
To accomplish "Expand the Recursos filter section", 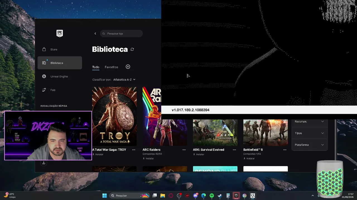I will tap(309, 121).
